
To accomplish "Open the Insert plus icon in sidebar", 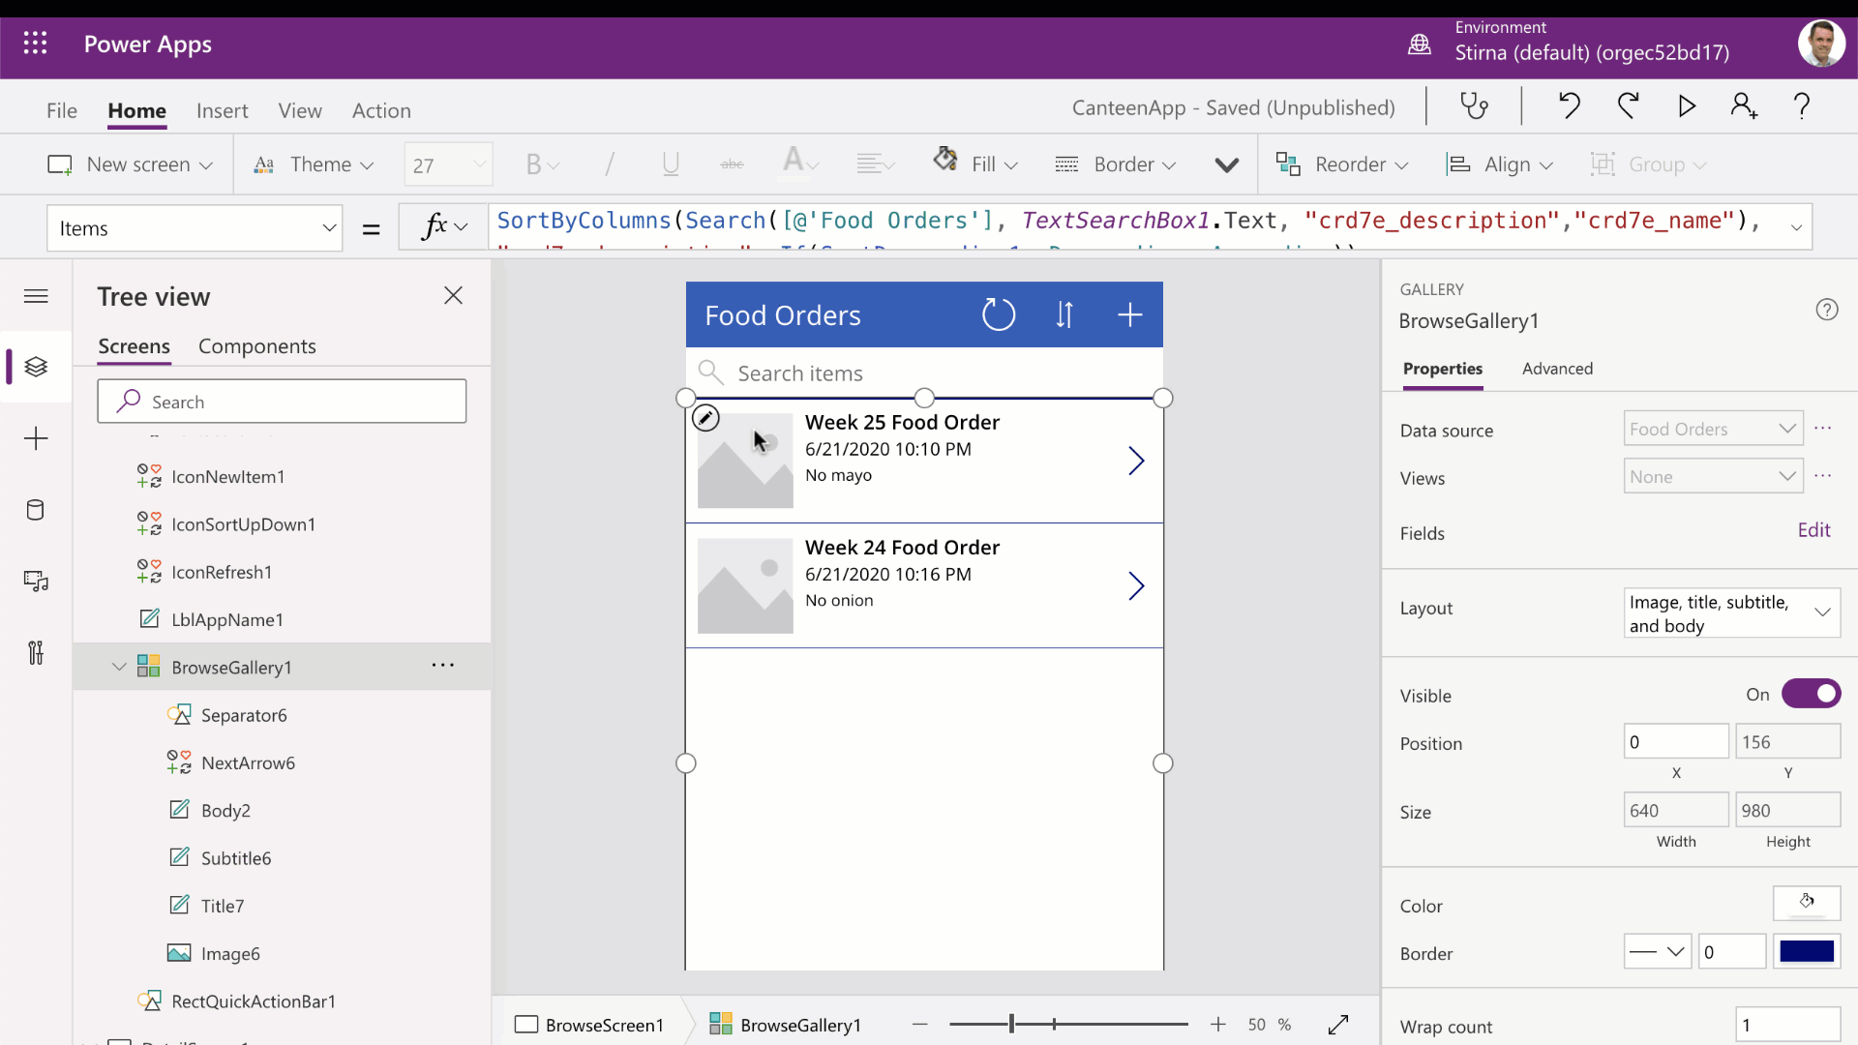I will point(36,438).
